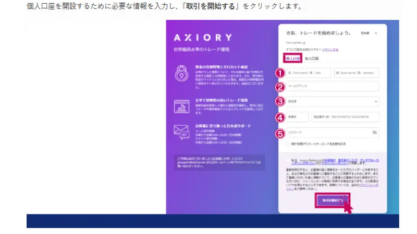
Task: Click the 国番号 country code field
Action: 297,116
